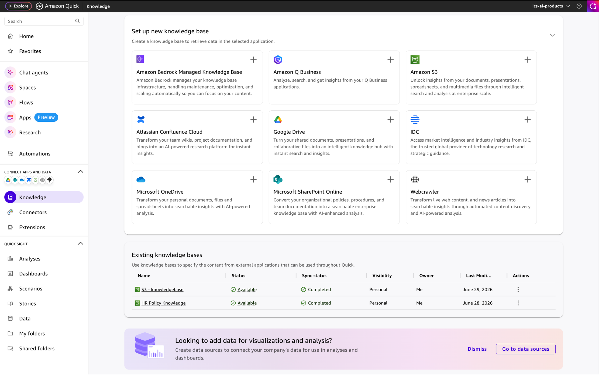
Task: Click the Confluence logo icon on card
Action: [x=141, y=119]
